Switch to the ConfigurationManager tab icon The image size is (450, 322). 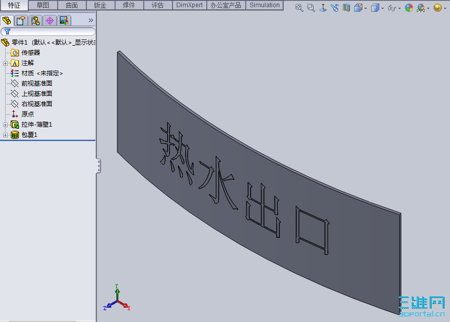click(35, 21)
